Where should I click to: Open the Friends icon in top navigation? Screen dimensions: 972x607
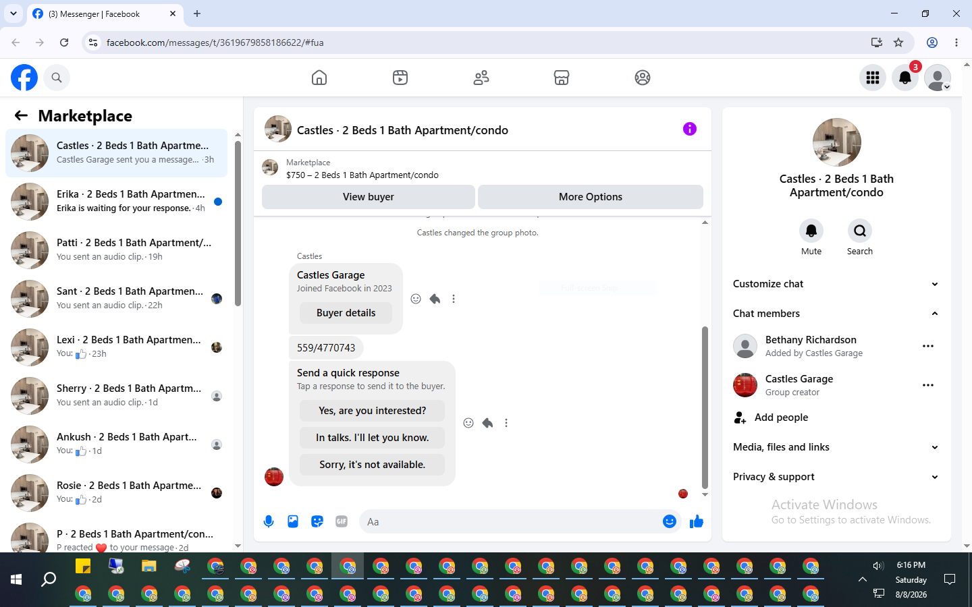coord(481,78)
